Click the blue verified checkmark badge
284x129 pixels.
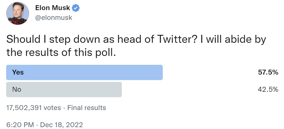(x=76, y=8)
